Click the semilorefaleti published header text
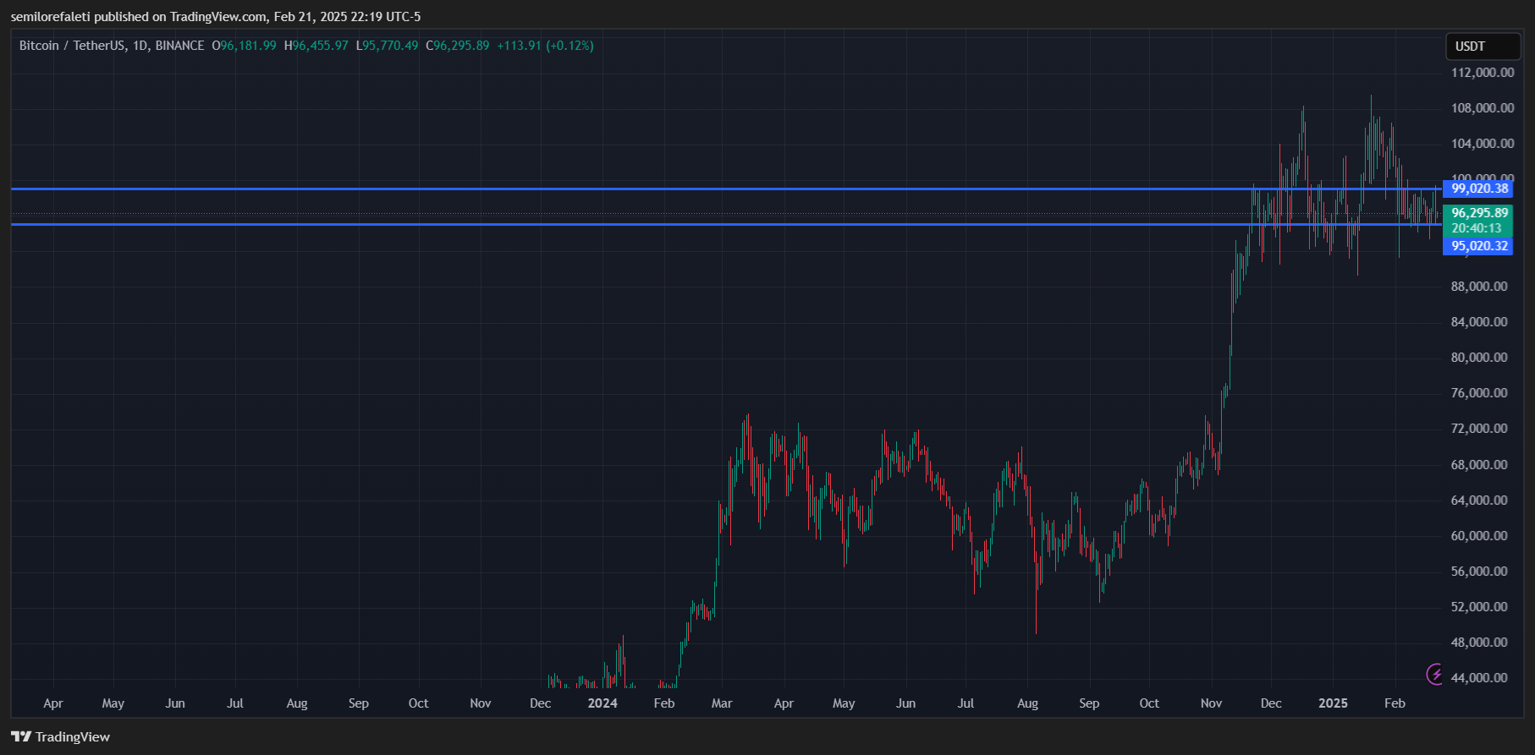The height and width of the screenshot is (755, 1535). pos(216,17)
